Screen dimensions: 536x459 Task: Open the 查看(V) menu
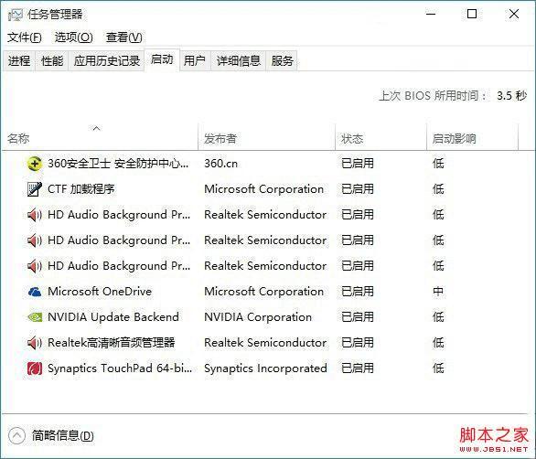[x=123, y=37]
